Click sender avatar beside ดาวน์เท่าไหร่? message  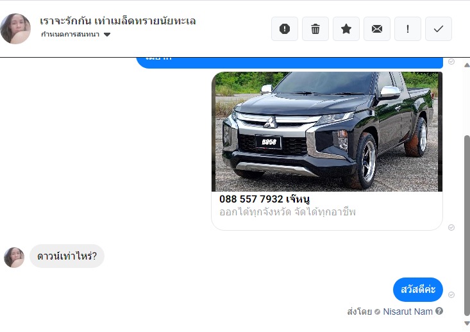point(14,257)
